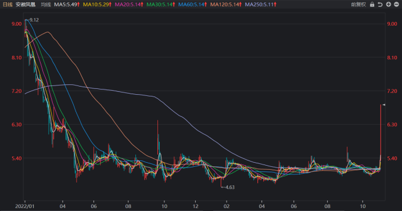The height and width of the screenshot is (211, 402).
Task: Select the MA120:5.14 indicator
Action: tap(226, 4)
